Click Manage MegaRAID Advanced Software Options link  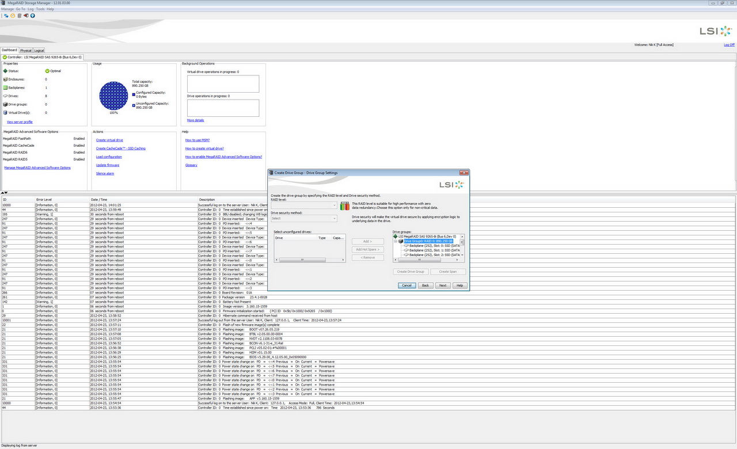tap(37, 168)
